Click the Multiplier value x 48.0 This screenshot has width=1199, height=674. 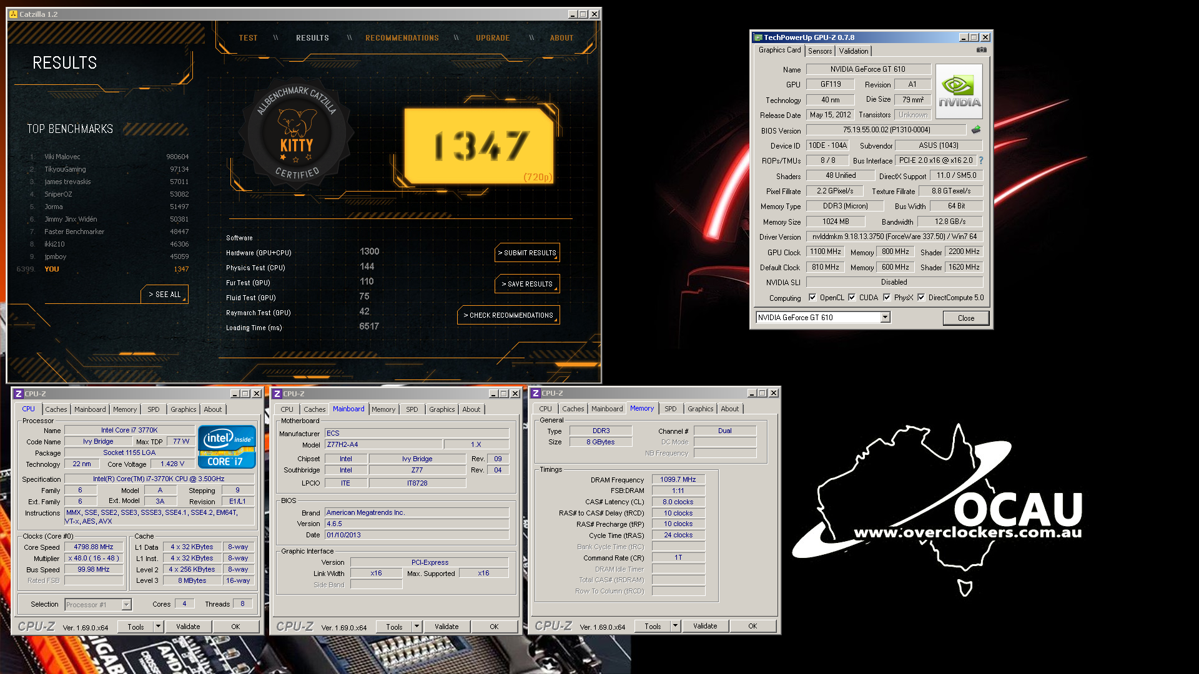pos(94,558)
